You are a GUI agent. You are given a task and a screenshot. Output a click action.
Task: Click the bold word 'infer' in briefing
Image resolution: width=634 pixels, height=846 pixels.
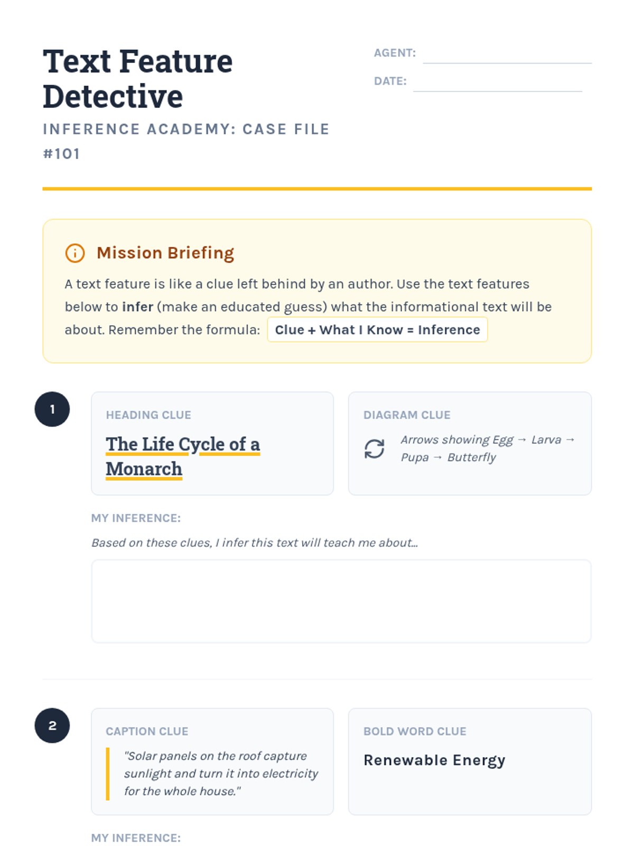click(137, 307)
